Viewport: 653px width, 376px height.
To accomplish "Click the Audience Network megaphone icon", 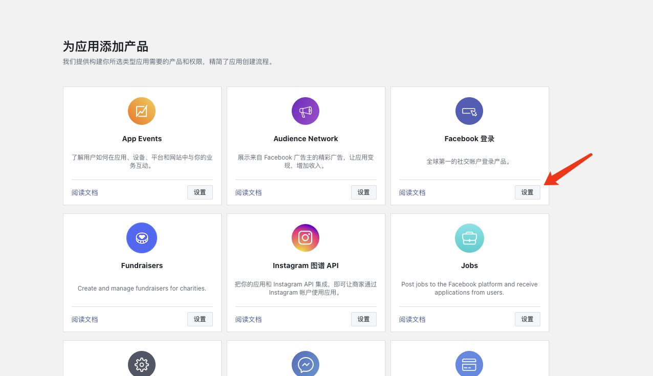I will coord(306,111).
